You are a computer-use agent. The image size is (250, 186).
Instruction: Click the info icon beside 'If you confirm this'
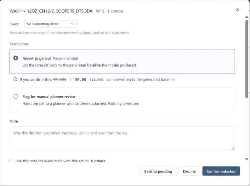tap(15, 79)
